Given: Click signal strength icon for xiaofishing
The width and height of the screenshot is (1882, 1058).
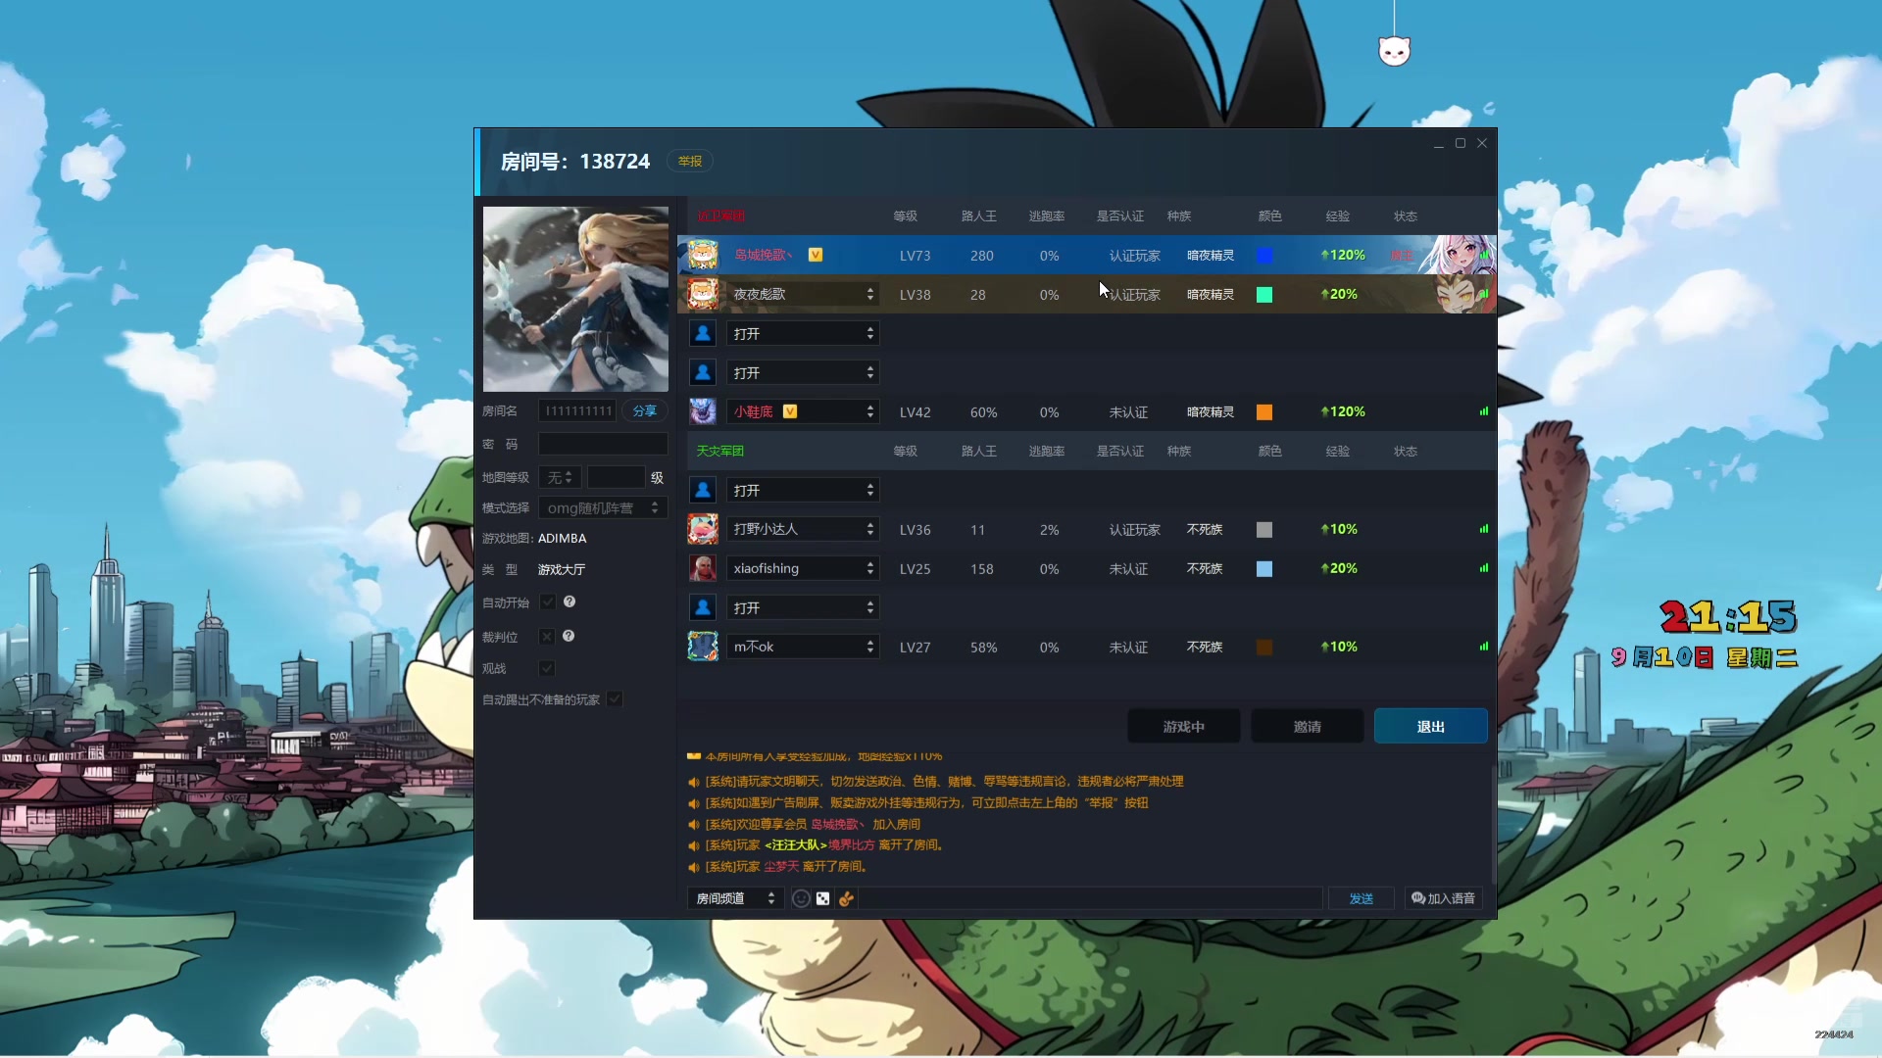Looking at the screenshot, I should pyautogui.click(x=1483, y=567).
